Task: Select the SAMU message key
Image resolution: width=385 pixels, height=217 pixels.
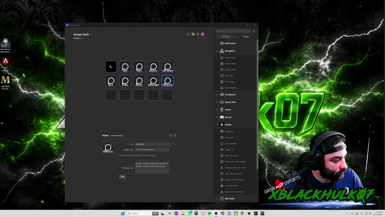Action: 125,81
